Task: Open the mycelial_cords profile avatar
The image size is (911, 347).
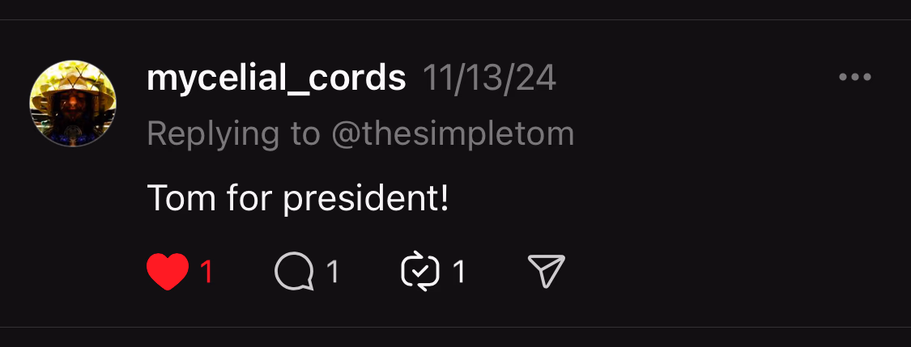Action: (73, 103)
